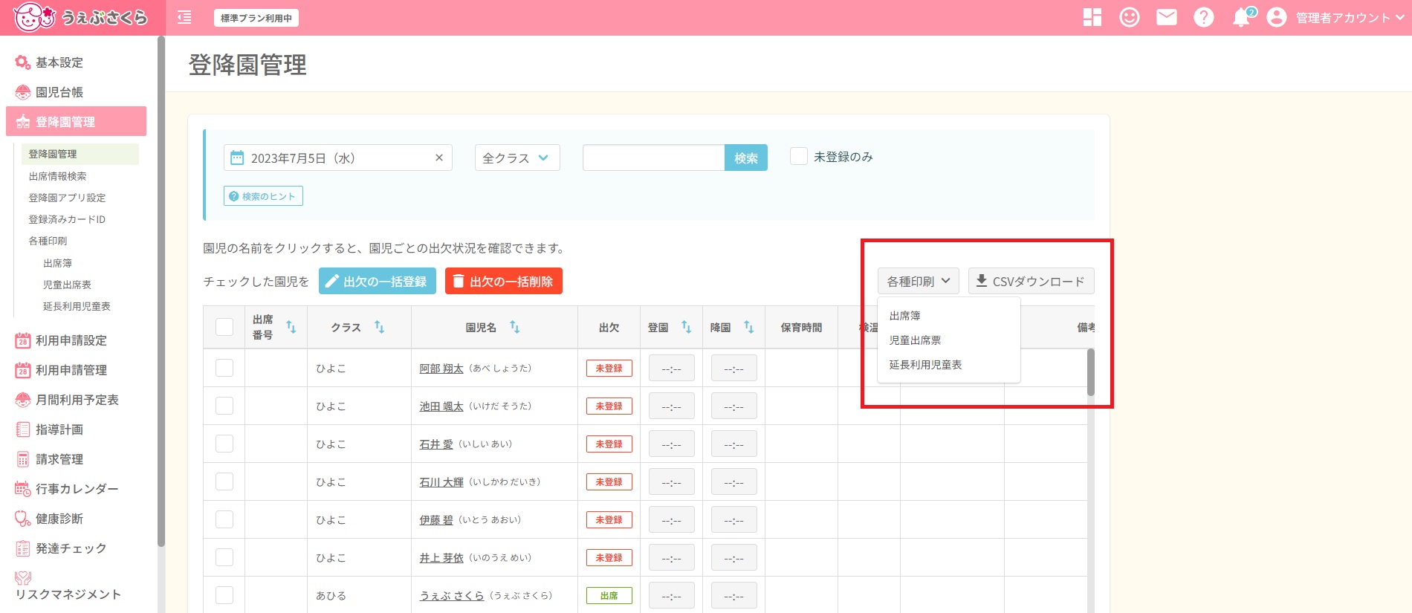Open 利用申請設定 in the sidebar
Screen dimensions: 1412x613
click(71, 340)
